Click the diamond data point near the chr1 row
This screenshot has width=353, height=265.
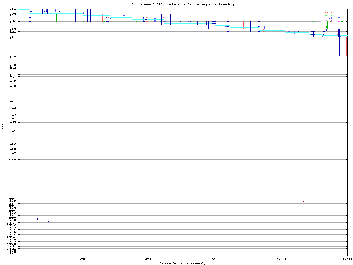[x=303, y=201]
